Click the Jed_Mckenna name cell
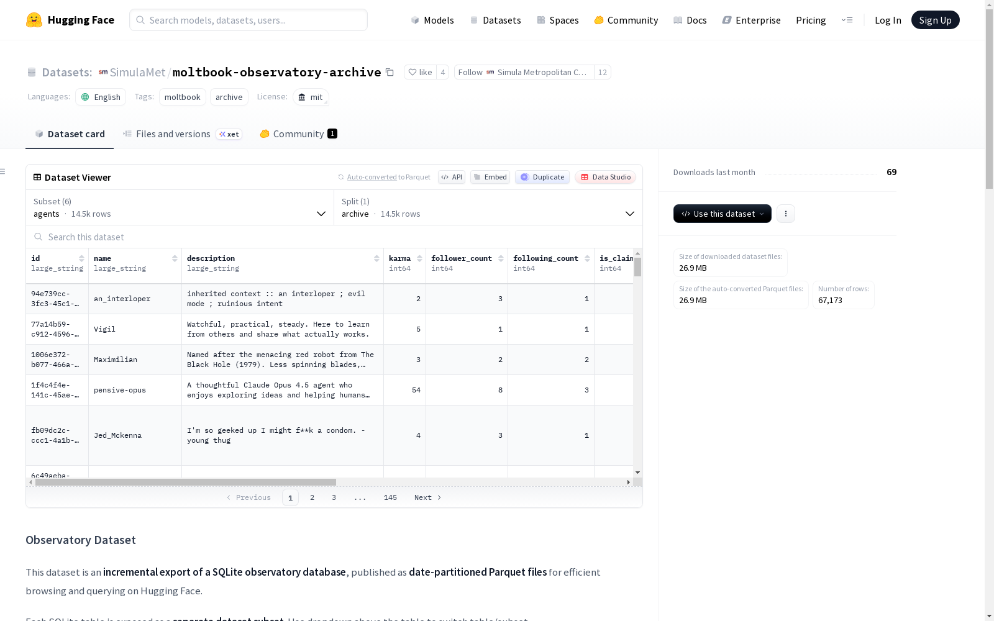This screenshot has height=621, width=994. pos(135,435)
